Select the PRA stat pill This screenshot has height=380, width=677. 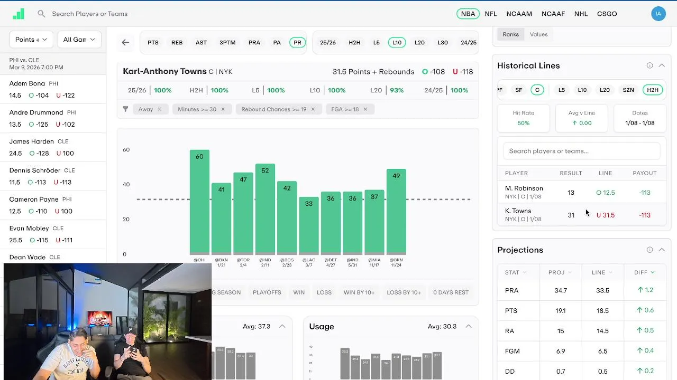pyautogui.click(x=254, y=43)
